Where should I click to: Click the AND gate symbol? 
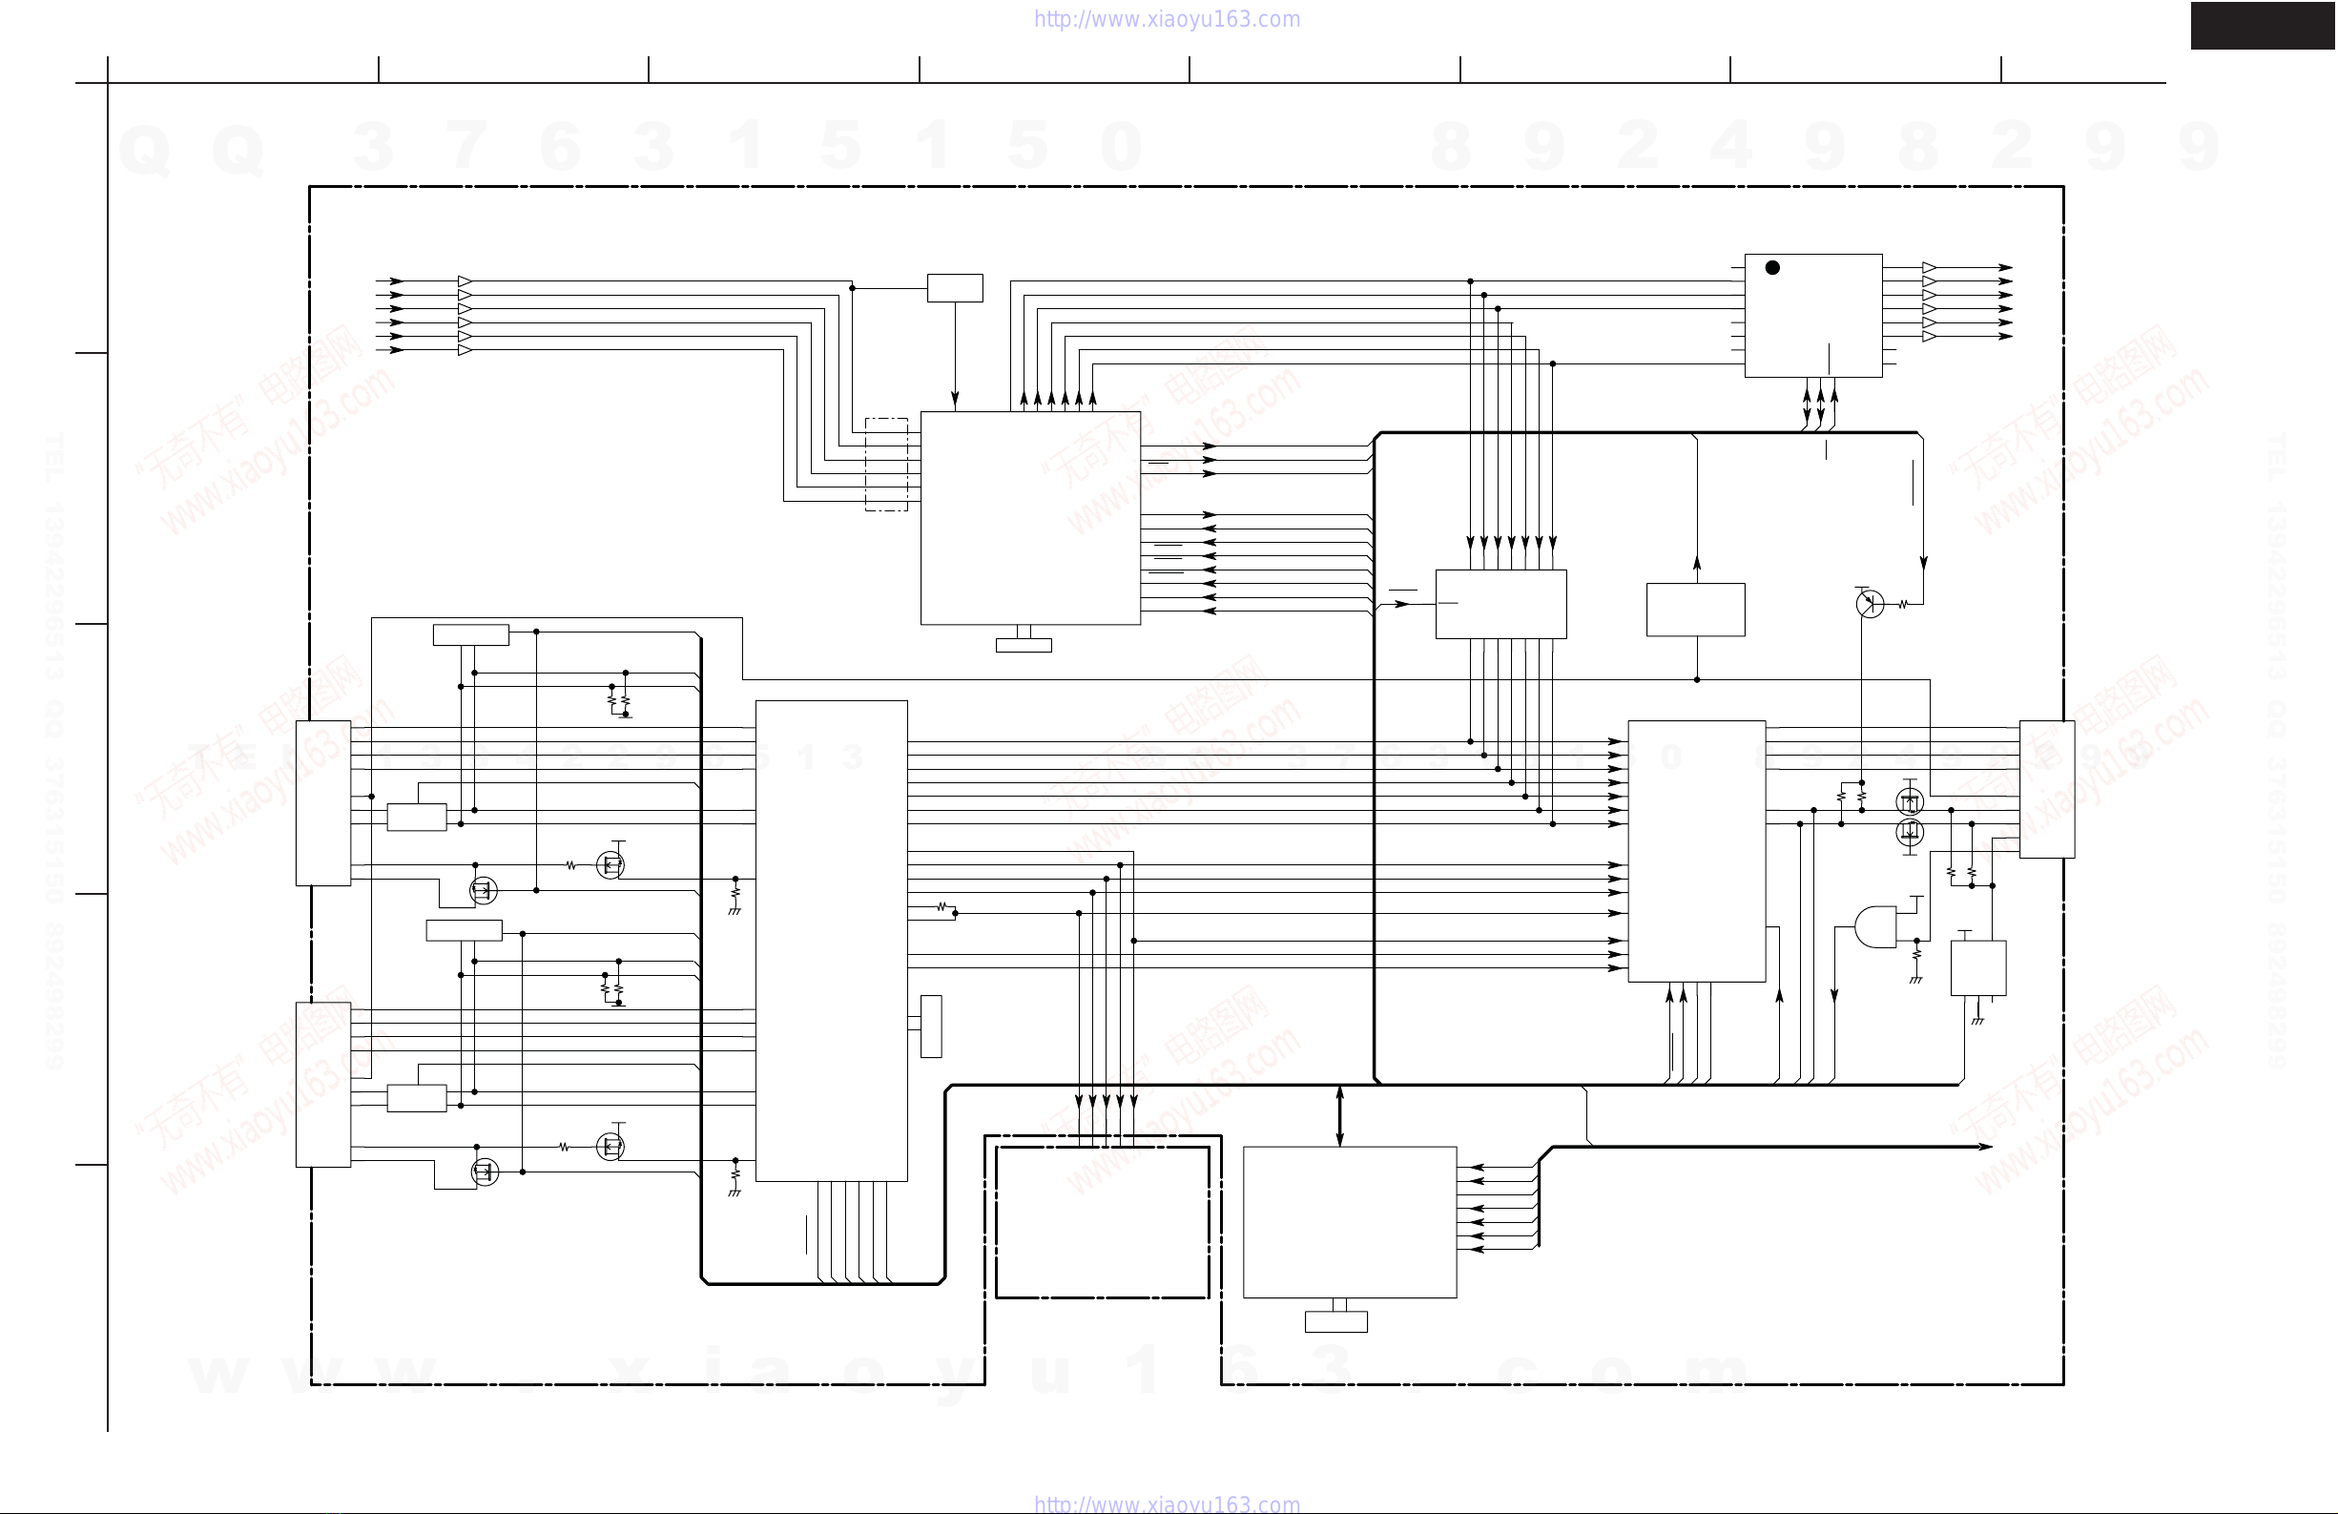pyautogui.click(x=1875, y=926)
